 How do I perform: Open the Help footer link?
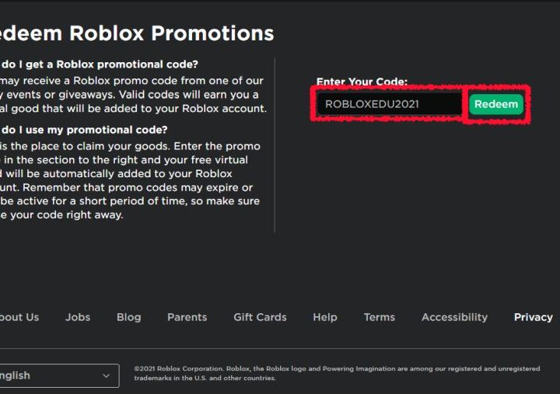(x=325, y=317)
